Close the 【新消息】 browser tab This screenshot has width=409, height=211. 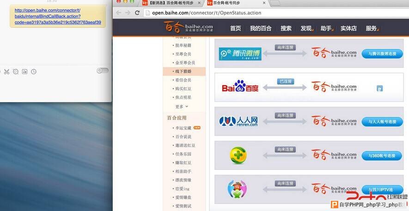tap(200, 3)
